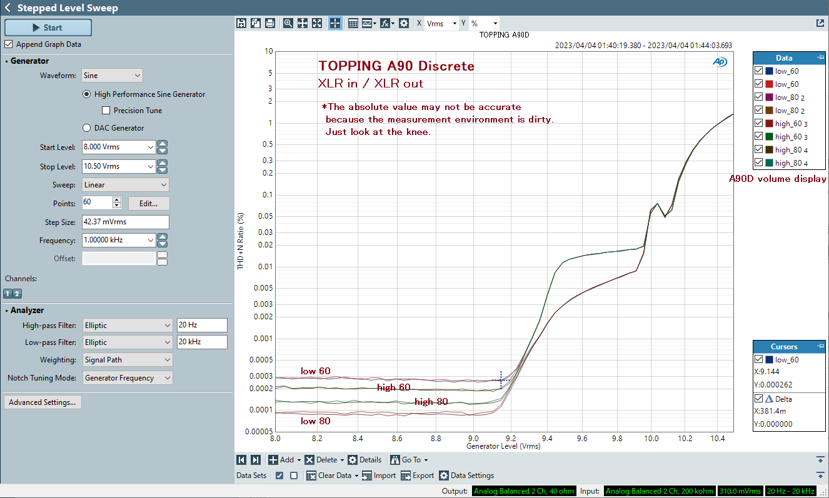Pin the Data legend panel
829x498 pixels.
[x=820, y=57]
